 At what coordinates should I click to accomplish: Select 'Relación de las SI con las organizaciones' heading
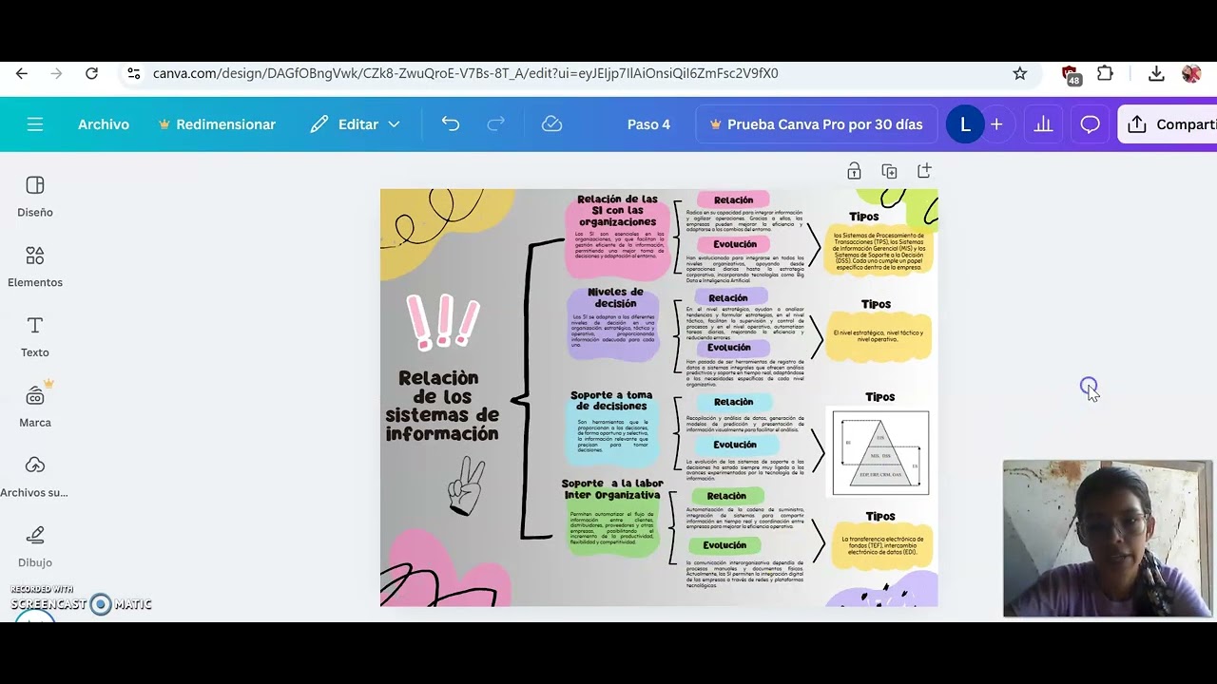(618, 210)
